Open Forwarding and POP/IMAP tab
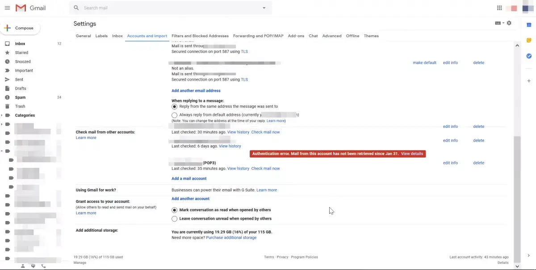Screen dimensions: 536x270 pyautogui.click(x=258, y=36)
